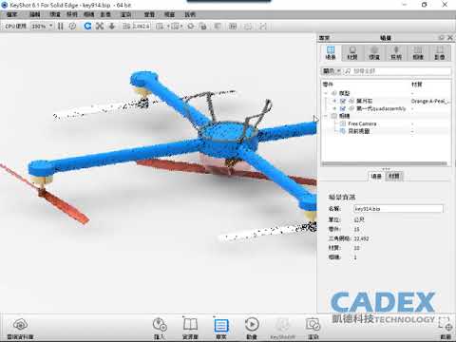Viewport: 456px width, 342px height.
Task: Collapse the 相機 (Cameras) tree node
Action: click(x=326, y=116)
